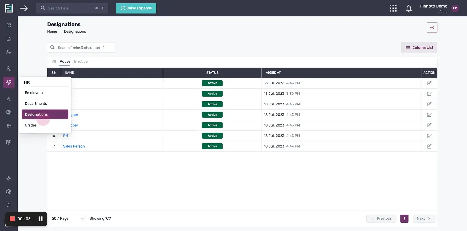Select Employees in the HR menu
Screen dimensions: 467x231
point(45,93)
